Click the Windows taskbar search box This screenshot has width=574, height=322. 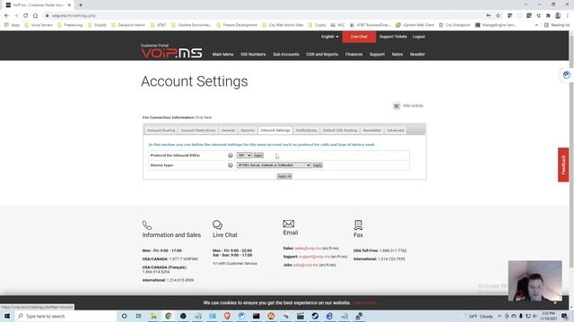[x=65, y=316]
